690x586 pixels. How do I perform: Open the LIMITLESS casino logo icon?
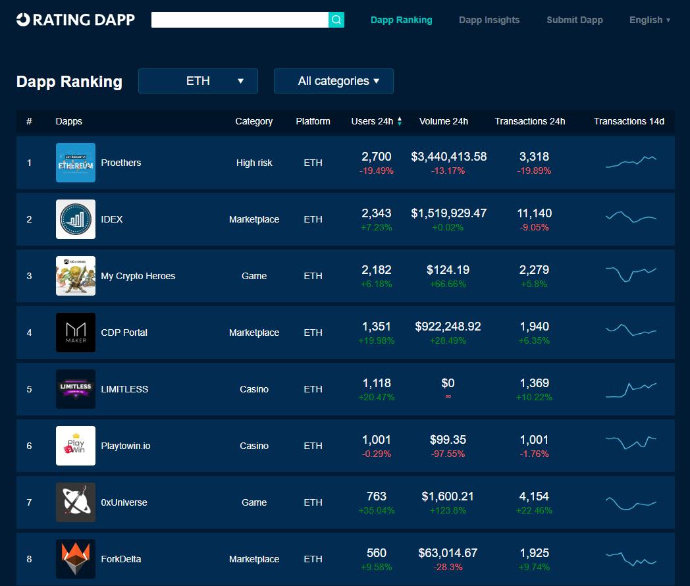tap(76, 389)
